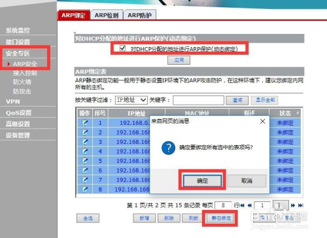Click 未绑定 status in row 8
The image size is (327, 238).
(x=285, y=189)
